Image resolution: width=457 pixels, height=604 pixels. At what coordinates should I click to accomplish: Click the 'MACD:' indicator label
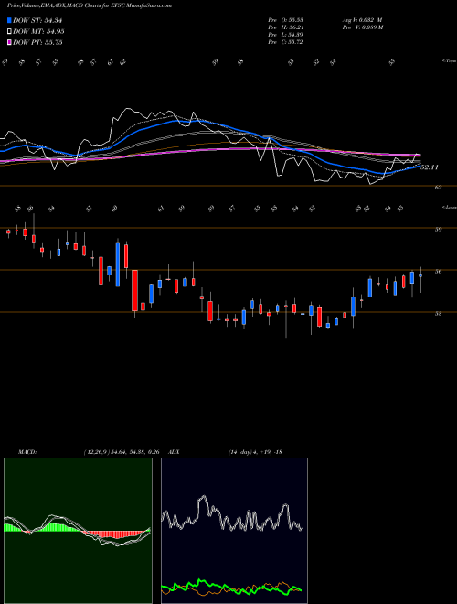pos(27,451)
